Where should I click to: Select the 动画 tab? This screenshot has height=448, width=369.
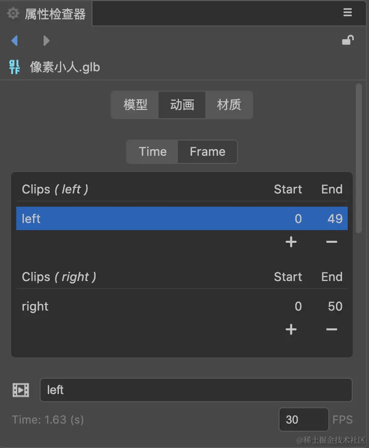(182, 105)
